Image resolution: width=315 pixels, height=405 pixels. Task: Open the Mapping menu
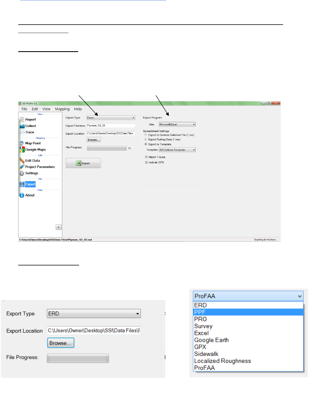(x=62, y=109)
